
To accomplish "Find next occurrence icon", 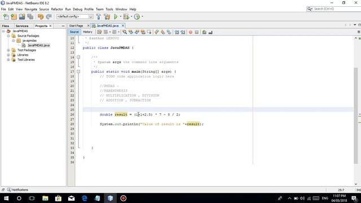I will [137, 32].
